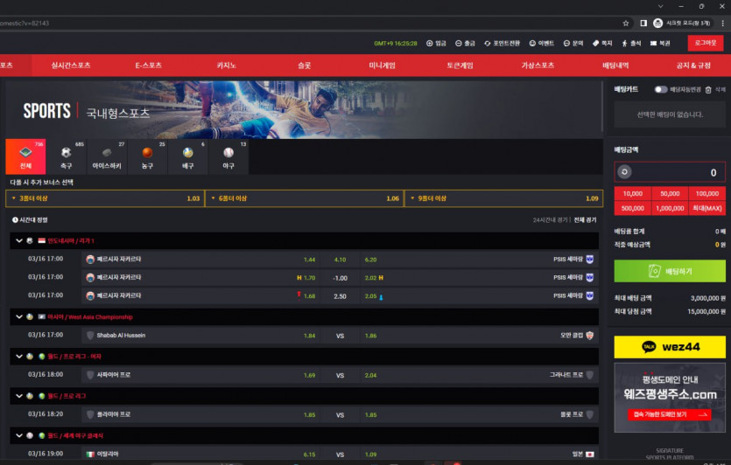Open the 출석 attendance check

tap(631, 44)
